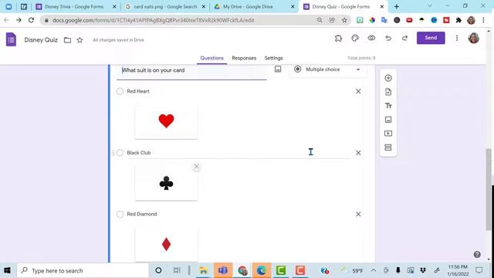Bookmark this page with the star icon
The width and height of the screenshot is (494, 278).
(344, 20)
